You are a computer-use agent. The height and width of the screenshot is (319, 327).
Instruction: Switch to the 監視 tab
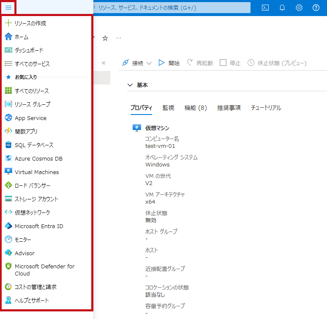(x=168, y=108)
